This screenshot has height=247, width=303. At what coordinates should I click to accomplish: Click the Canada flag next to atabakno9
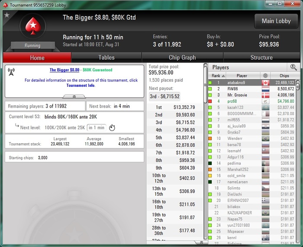[x=265, y=83]
